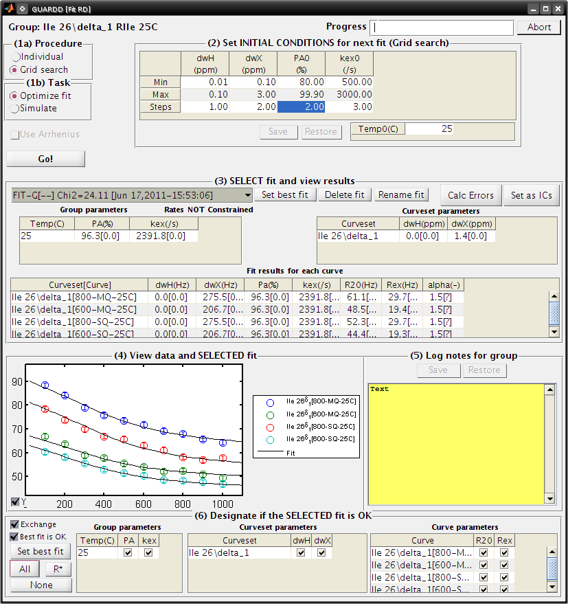This screenshot has width=568, height=604.
Task: Minimize the GUARDD window
Action: 534,8
